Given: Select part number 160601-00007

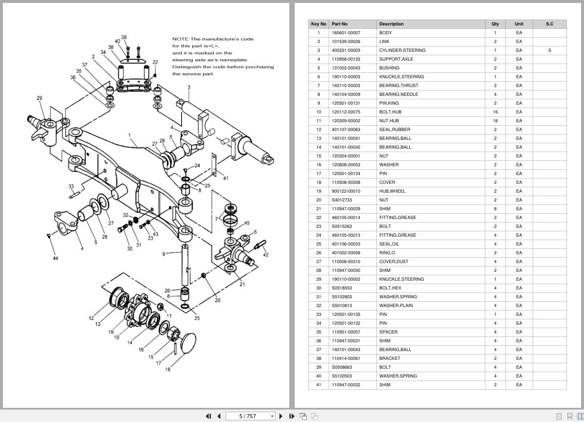Looking at the screenshot, I should click(346, 33).
